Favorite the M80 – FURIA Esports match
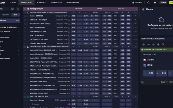 tap(25, 28)
